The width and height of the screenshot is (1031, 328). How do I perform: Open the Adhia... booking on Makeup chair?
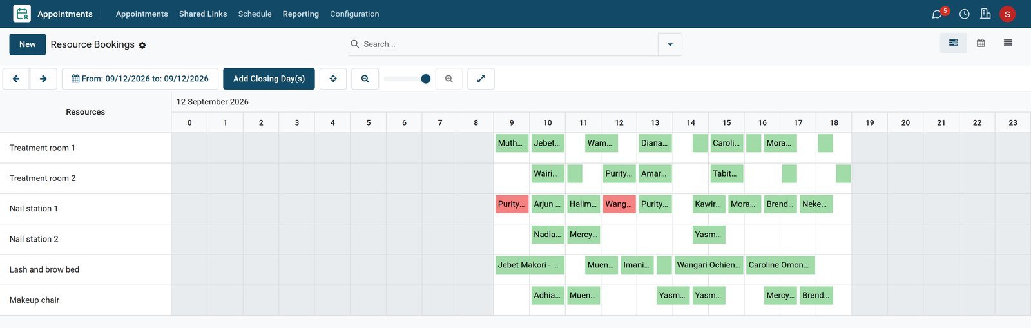pos(548,295)
